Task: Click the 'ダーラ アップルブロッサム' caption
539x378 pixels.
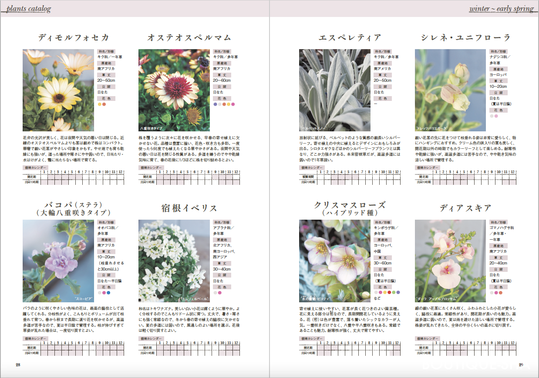Action: tap(436, 299)
